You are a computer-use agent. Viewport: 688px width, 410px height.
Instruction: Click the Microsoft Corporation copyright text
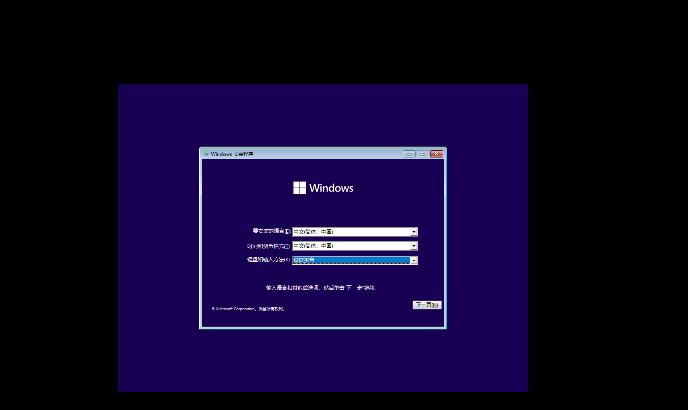click(x=248, y=309)
